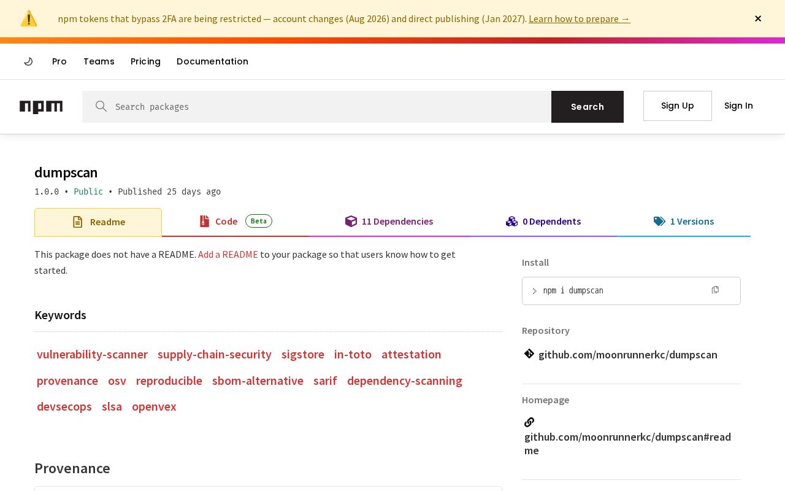Select the sigstore keyword
Viewport: 785px width, 491px height.
pyautogui.click(x=303, y=354)
